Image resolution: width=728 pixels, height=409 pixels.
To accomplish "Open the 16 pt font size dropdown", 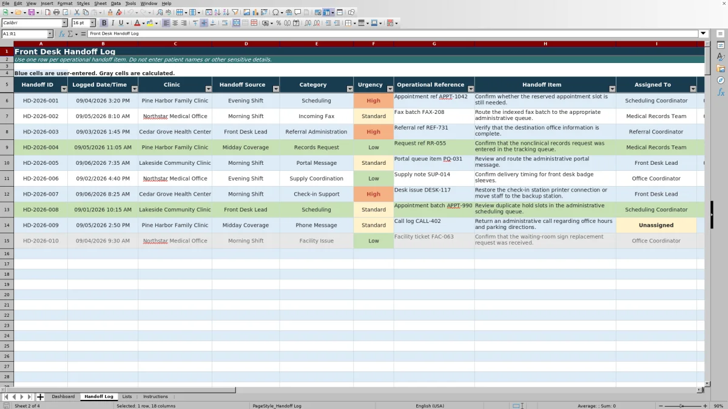I will click(92, 23).
